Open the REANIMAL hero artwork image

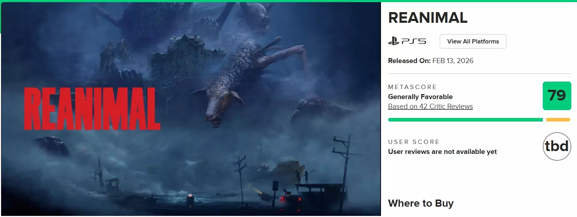tap(191, 109)
